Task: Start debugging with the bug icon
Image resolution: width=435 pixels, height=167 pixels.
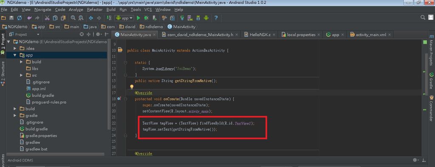Action: coord(146,18)
